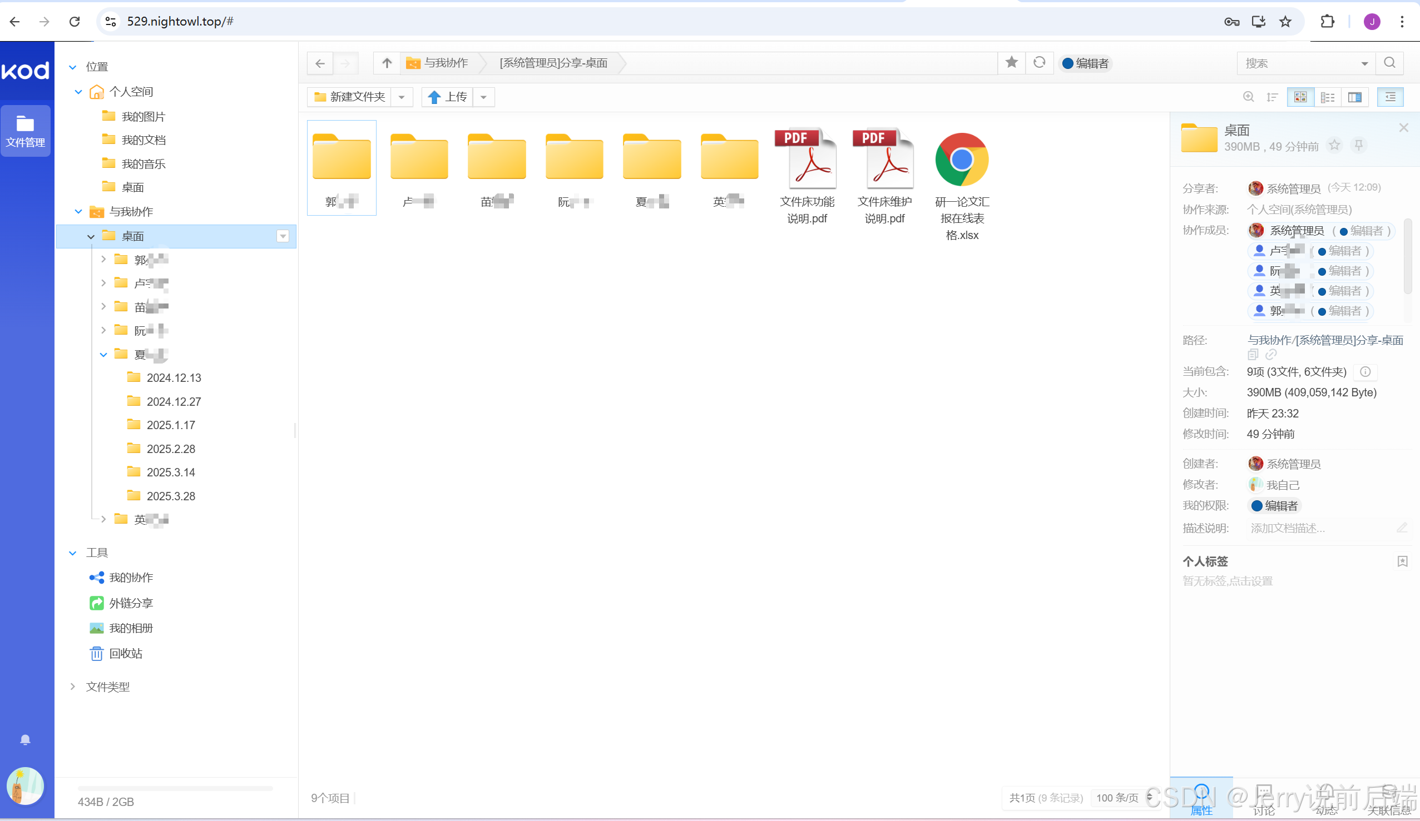Click the pin icon in properties header
Viewport: 1420px width, 821px height.
[1359, 146]
